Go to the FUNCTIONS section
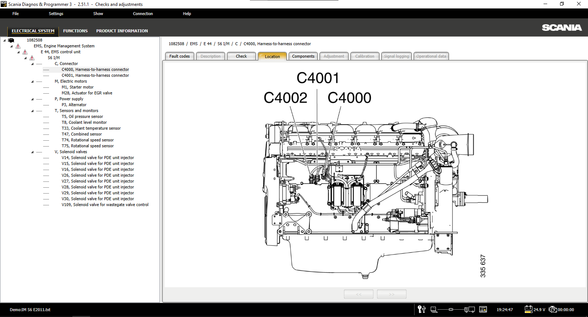This screenshot has width=588, height=317. click(75, 31)
